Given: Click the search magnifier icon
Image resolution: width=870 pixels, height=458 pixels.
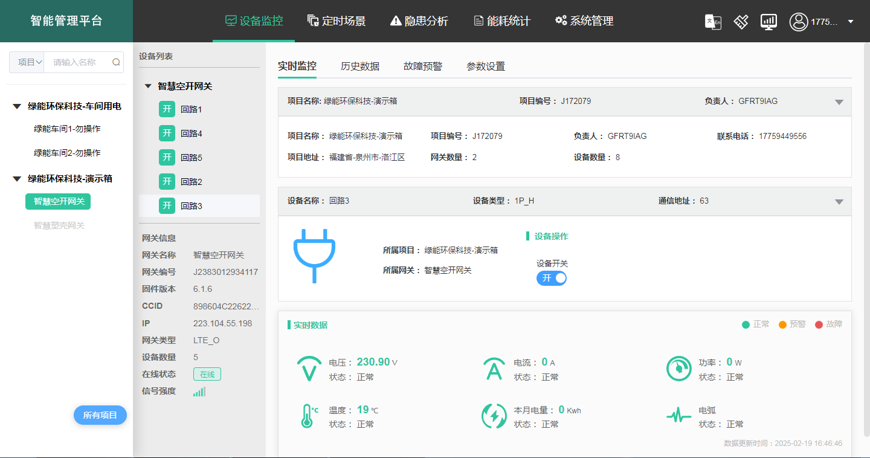Looking at the screenshot, I should pyautogui.click(x=116, y=62).
